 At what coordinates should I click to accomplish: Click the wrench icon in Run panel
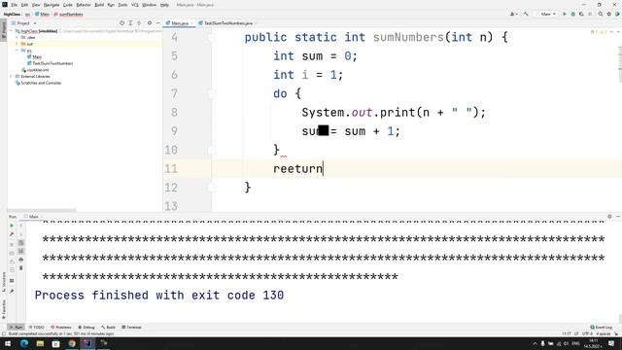pos(12,234)
